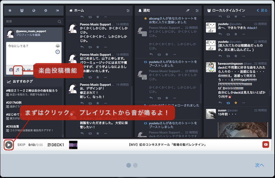The width and height of the screenshot is (275, 178).
Task: Toggle the CW content warning button
Action: (x=29, y=69)
